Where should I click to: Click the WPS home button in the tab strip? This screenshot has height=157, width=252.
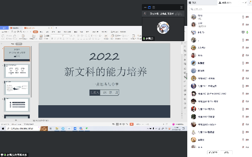(x=5, y=28)
